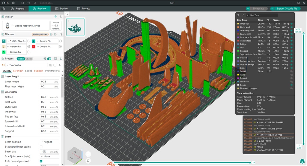Image resolution: width=307 pixels, height=166 pixels.
Task: Open the Seam position Aligned dropdown
Action: [x=49, y=142]
